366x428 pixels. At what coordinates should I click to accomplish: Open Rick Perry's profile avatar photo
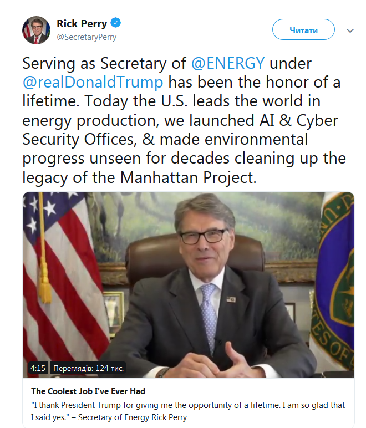pos(36,30)
